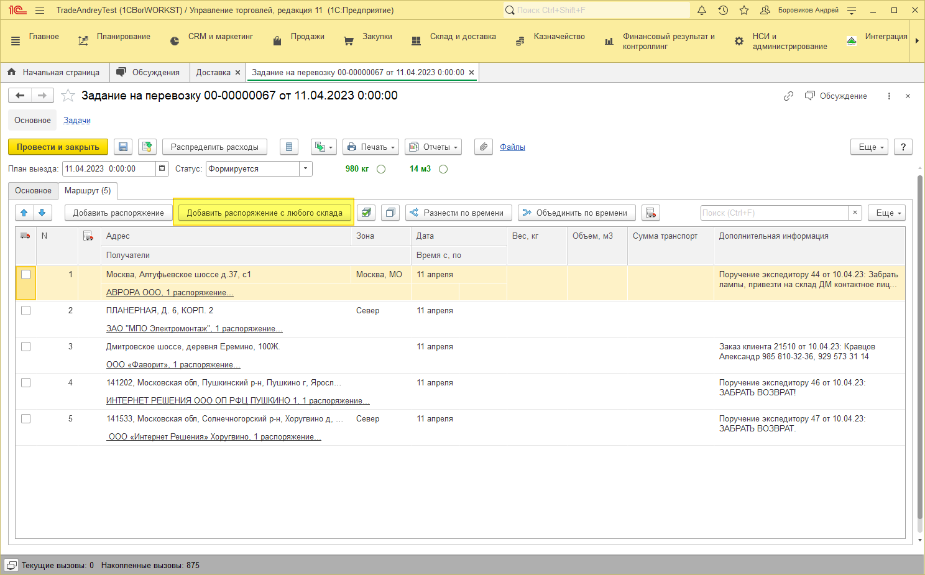Select the checkbox in route row 5
The image size is (925, 575).
[25, 418]
